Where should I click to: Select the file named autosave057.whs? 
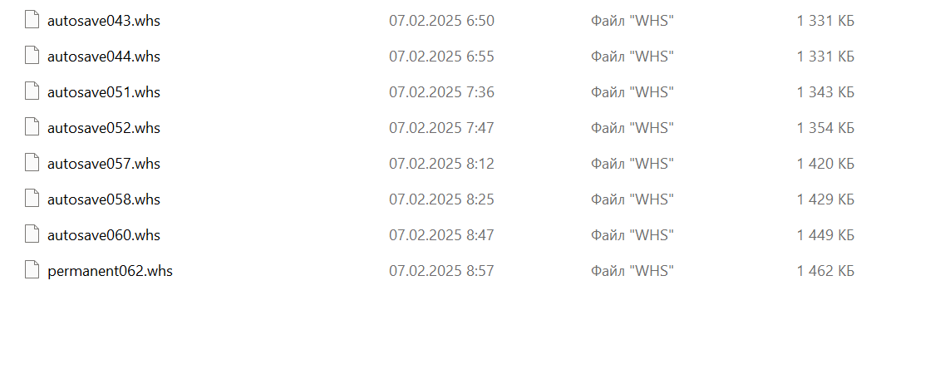pyautogui.click(x=104, y=164)
